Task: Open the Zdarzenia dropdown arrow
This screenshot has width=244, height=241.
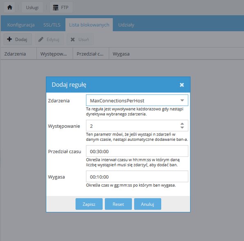Action: pyautogui.click(x=182, y=100)
